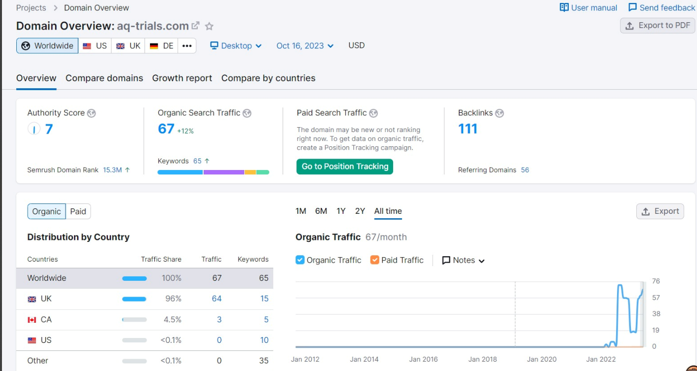The height and width of the screenshot is (371, 697).
Task: Click the Worldwide globe icon
Action: [x=26, y=46]
